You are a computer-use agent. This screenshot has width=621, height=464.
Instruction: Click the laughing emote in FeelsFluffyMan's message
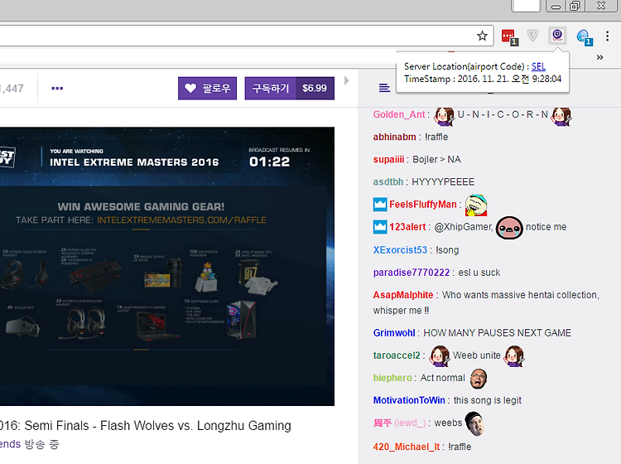click(476, 205)
